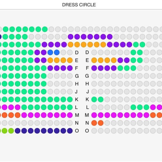
Task: Pick green seat nearest the left L label
Action: click(70, 107)
